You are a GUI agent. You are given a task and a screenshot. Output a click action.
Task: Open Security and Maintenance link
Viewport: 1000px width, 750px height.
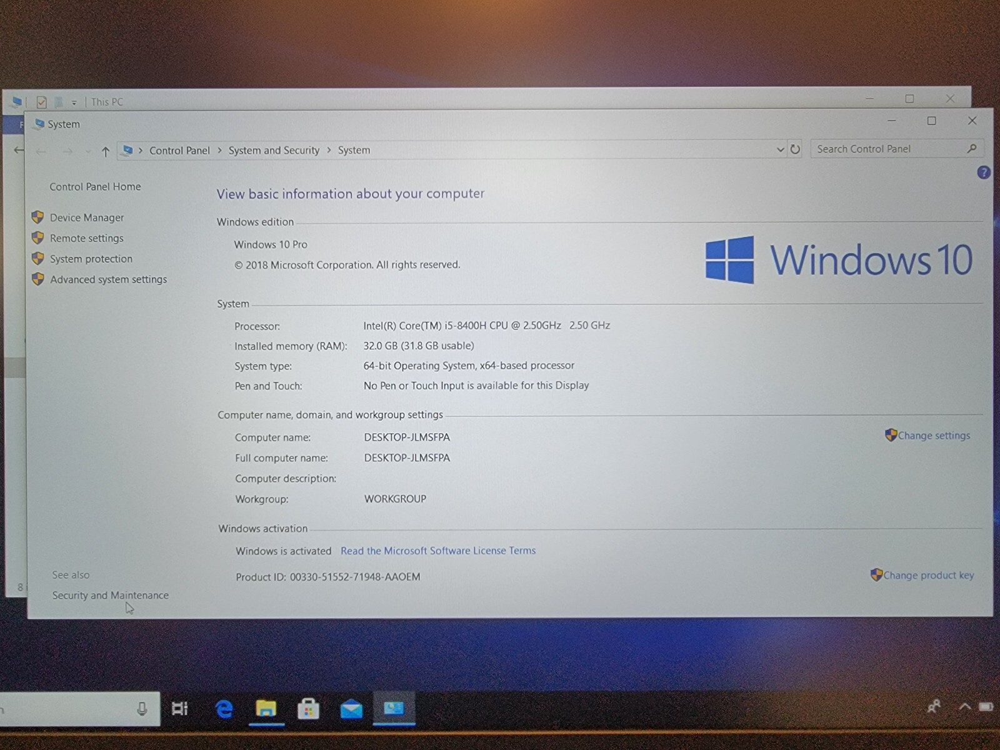[x=111, y=595]
